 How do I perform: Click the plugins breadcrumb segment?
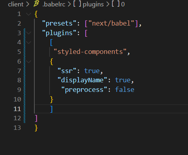93,4
